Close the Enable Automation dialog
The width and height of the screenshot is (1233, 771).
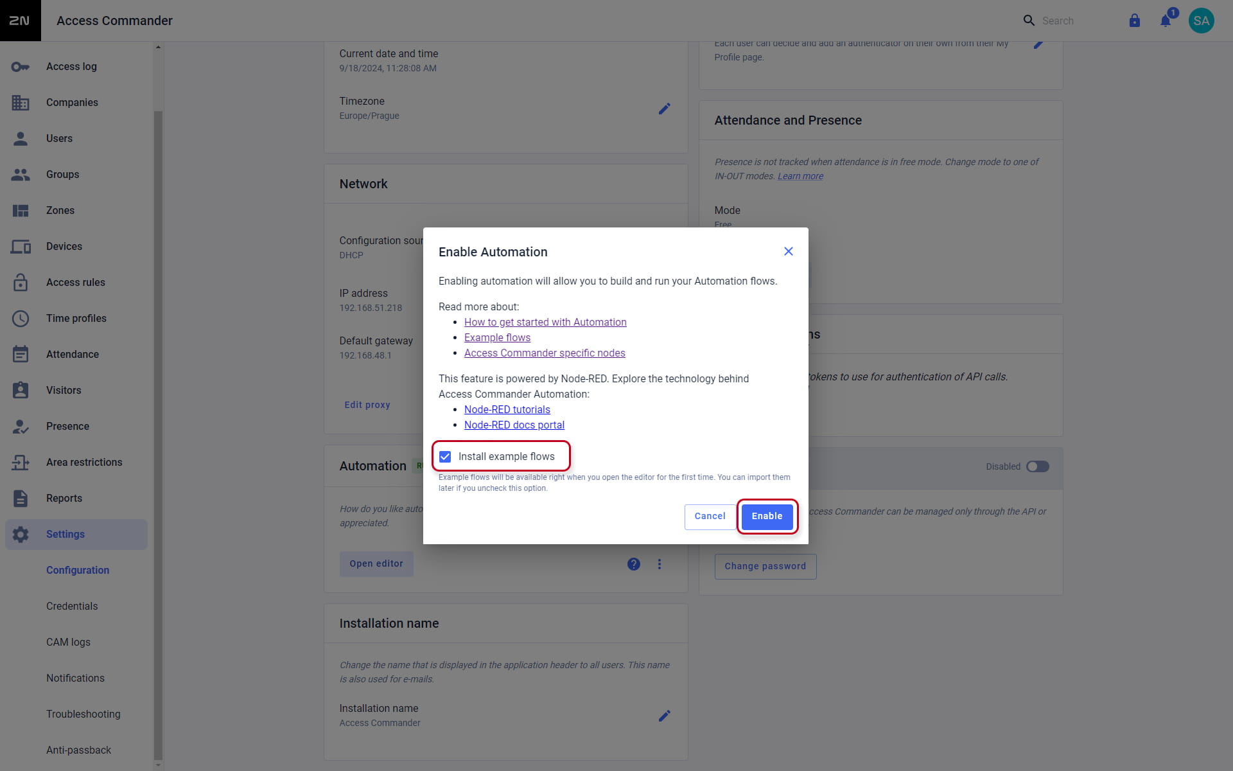click(789, 251)
